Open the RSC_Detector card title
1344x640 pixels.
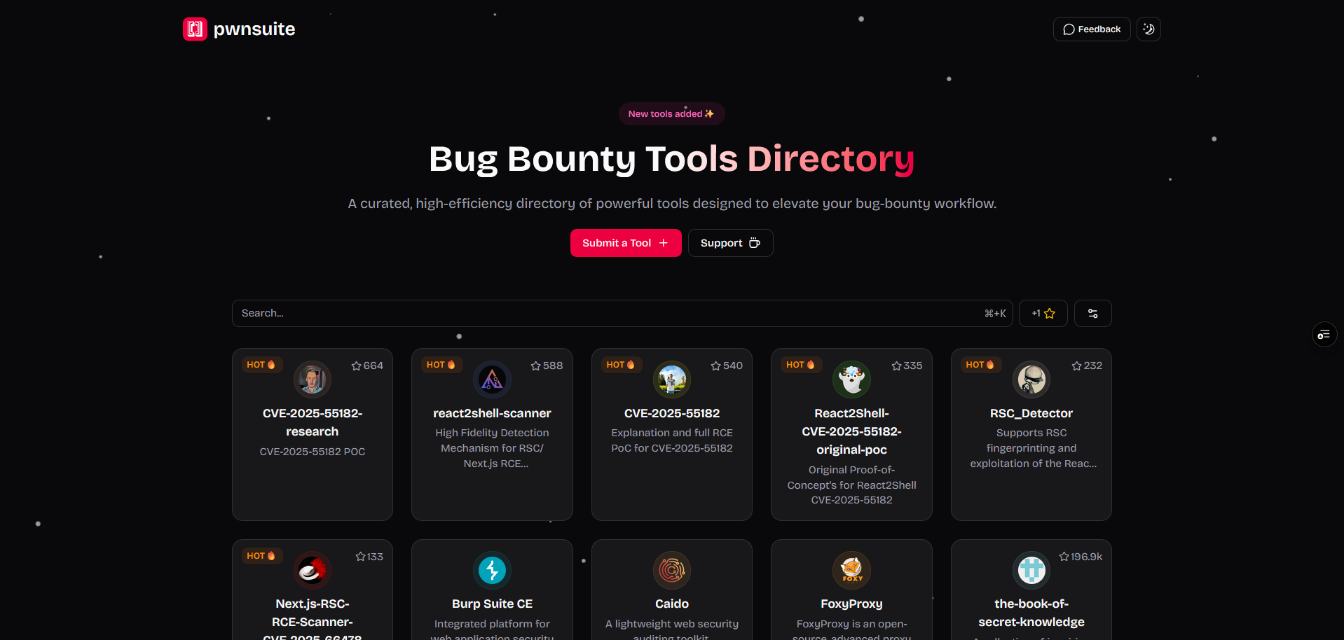point(1031,413)
